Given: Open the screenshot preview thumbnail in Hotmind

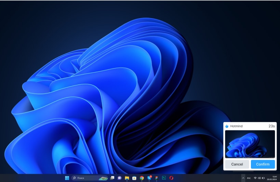Looking at the screenshot, I should [250, 144].
